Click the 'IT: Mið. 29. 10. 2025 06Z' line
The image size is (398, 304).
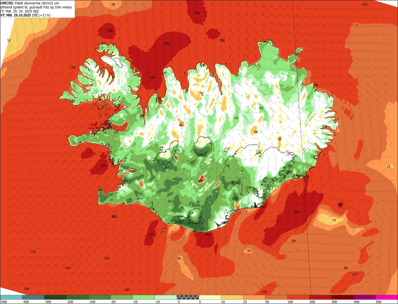tap(20, 11)
